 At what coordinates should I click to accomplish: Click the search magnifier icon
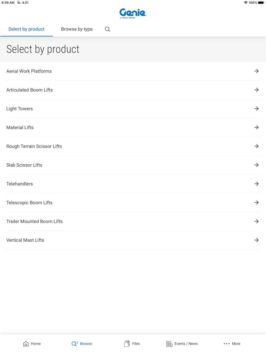(x=107, y=29)
